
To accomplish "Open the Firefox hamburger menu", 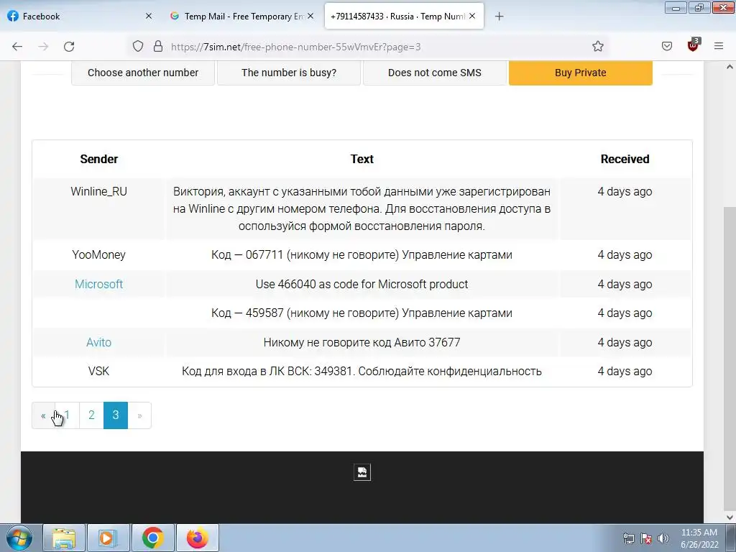I will [x=718, y=46].
